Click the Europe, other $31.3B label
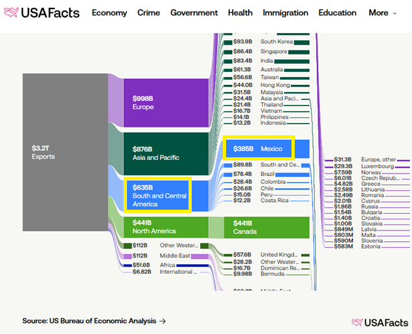Image resolution: width=412 pixels, height=334 pixels. point(365,160)
